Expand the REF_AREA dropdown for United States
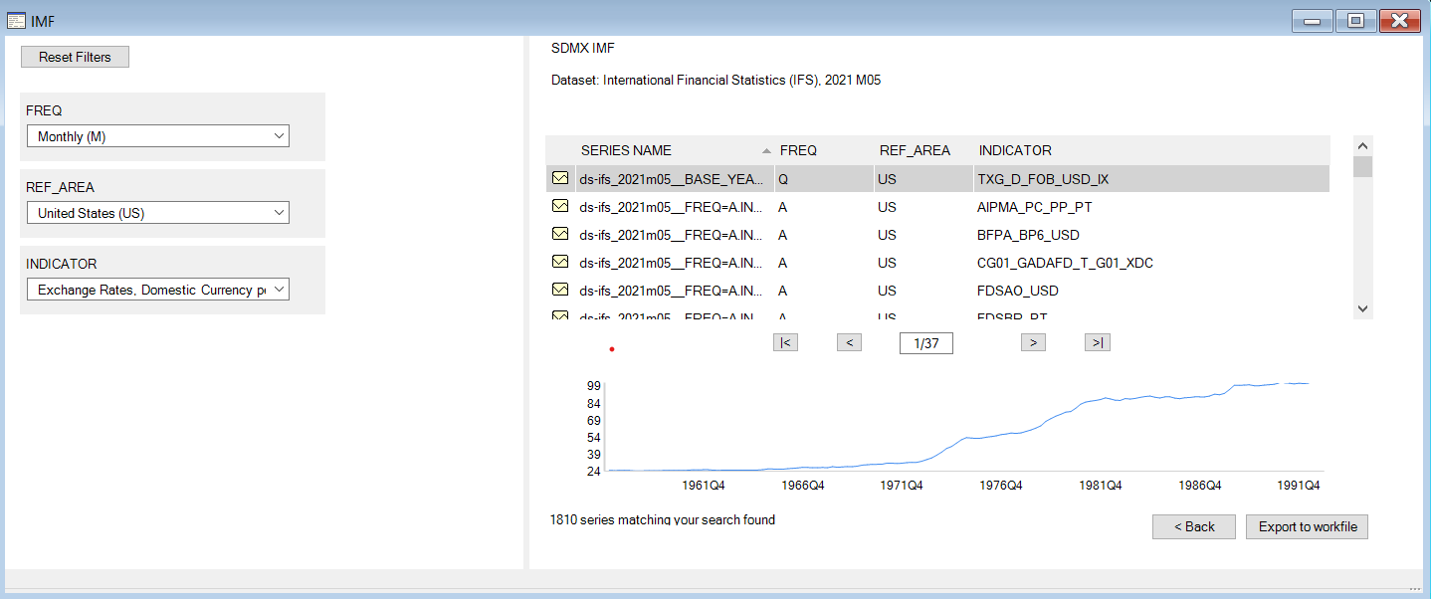The image size is (1431, 599). click(157, 213)
